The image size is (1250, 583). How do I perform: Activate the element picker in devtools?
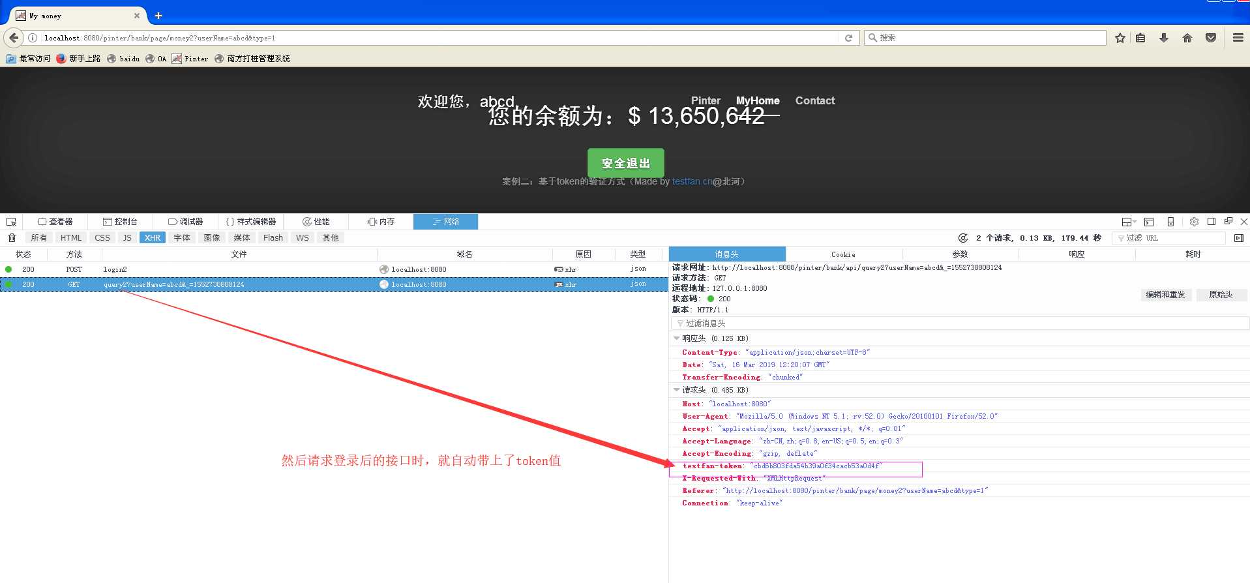point(11,222)
